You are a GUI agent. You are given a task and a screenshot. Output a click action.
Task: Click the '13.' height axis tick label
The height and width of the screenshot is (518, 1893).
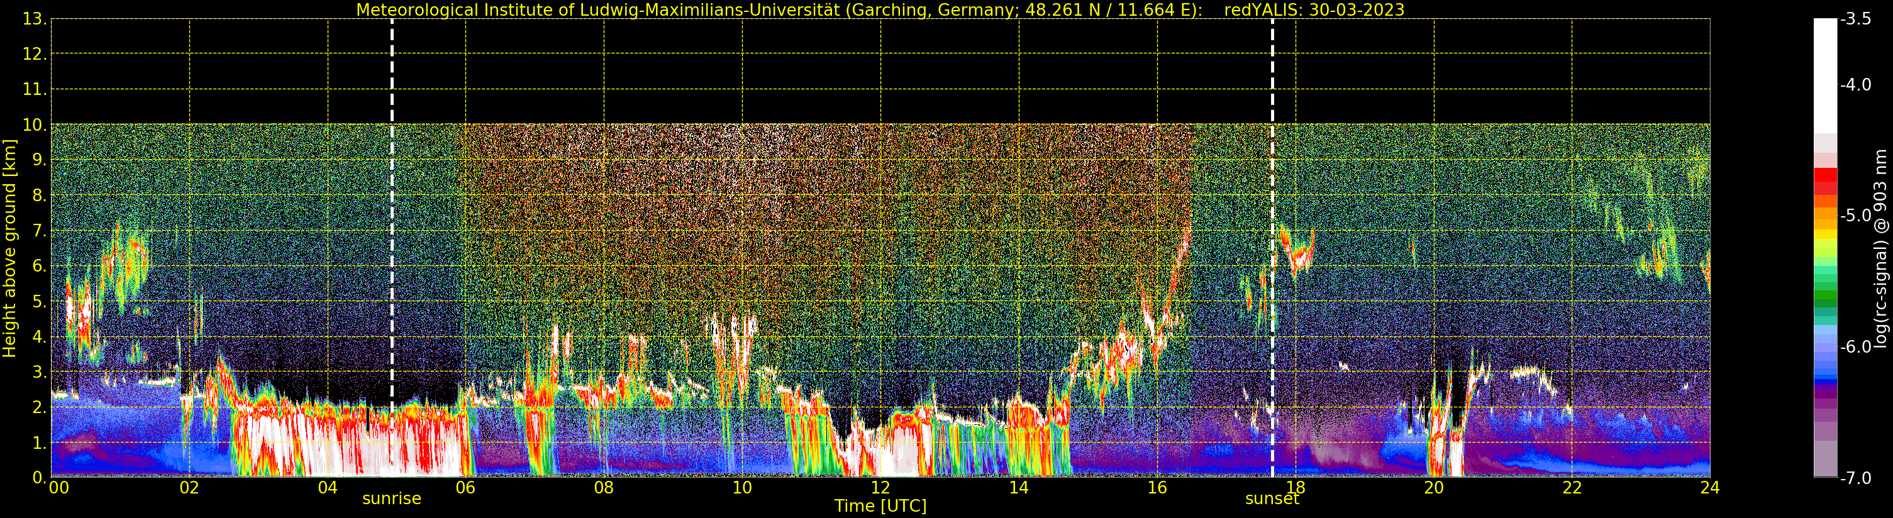(x=35, y=19)
